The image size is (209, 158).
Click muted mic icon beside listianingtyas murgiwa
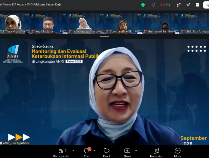coord(70,32)
